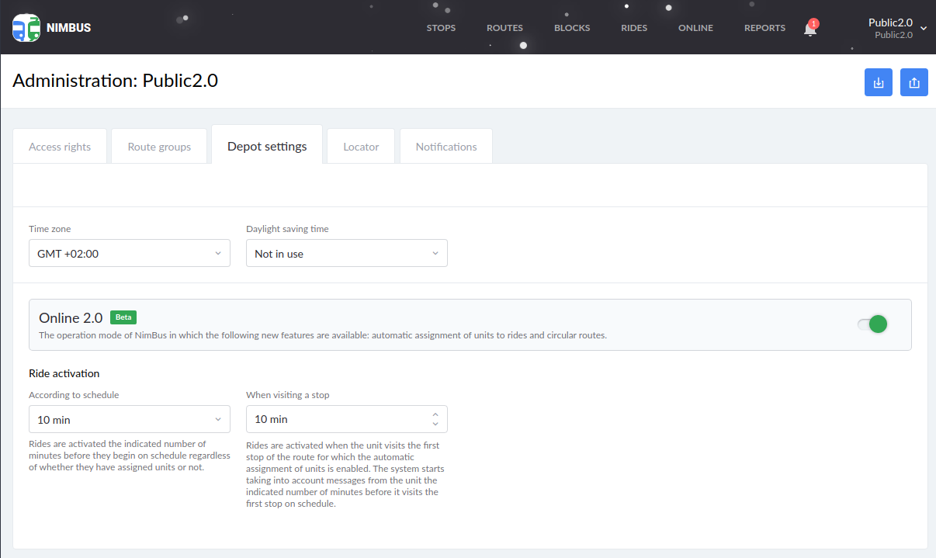This screenshot has width=936, height=558.
Task: Open the Time zone dropdown
Action: click(x=129, y=254)
